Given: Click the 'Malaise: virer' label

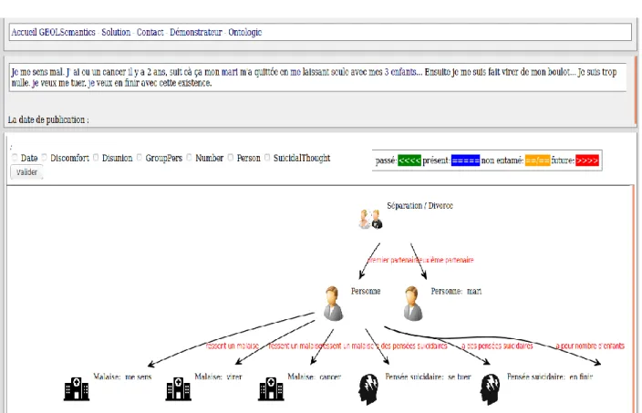Looking at the screenshot, I should (x=218, y=377).
